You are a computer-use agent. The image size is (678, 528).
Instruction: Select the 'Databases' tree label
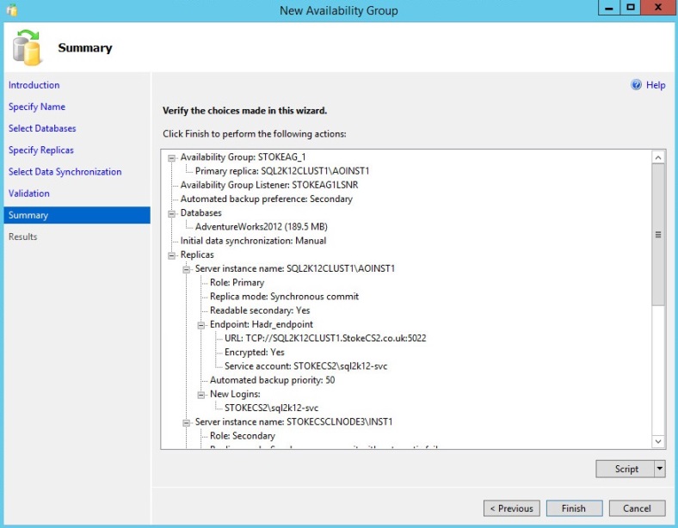click(200, 213)
